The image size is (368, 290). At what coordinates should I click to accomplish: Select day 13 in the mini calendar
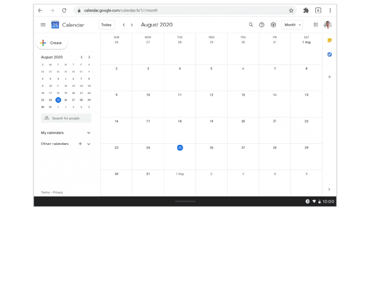pos(73,86)
